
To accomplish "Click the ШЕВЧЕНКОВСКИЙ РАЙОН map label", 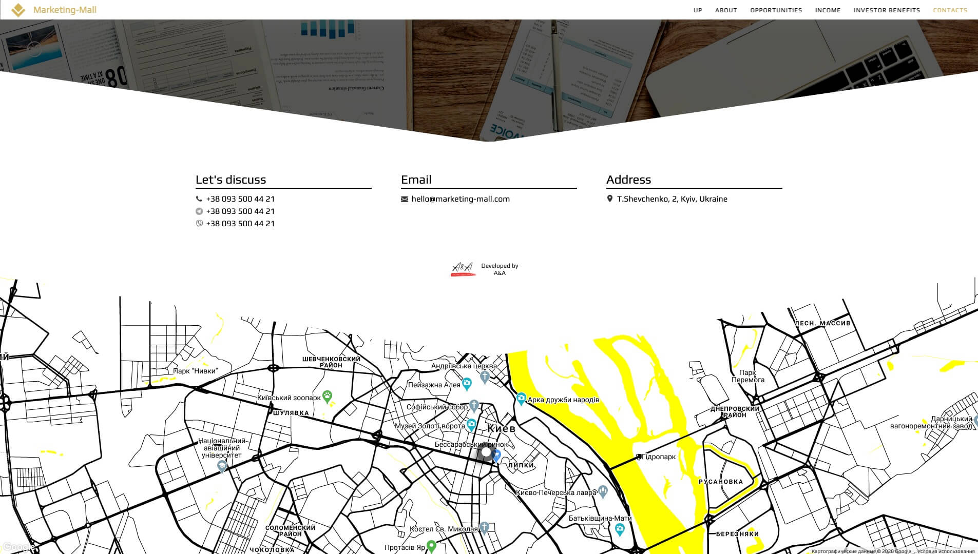I will click(331, 362).
